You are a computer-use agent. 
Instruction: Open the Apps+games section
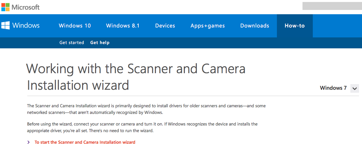207,26
